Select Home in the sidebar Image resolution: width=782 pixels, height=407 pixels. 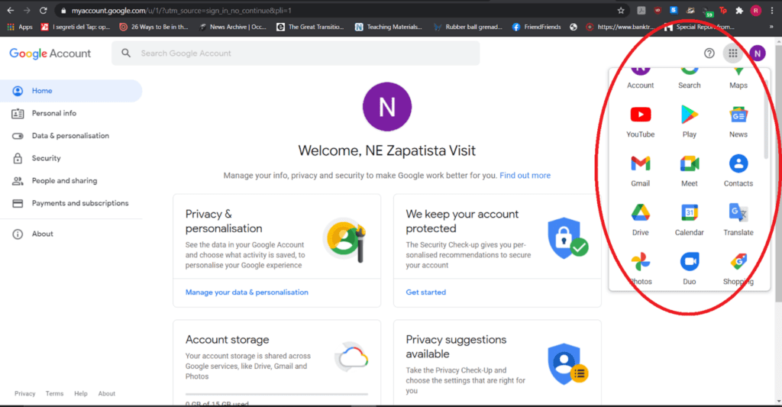[71, 91]
